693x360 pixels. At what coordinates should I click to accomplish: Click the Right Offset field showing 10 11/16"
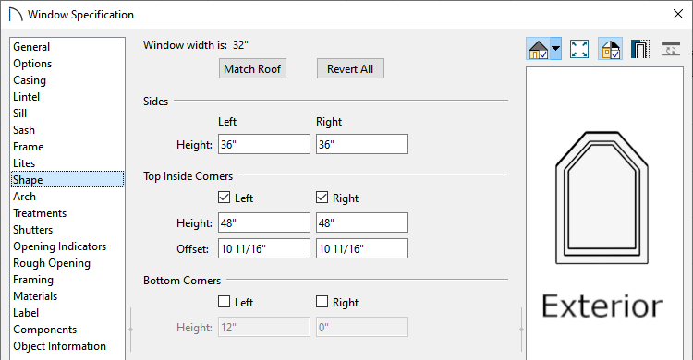(362, 248)
